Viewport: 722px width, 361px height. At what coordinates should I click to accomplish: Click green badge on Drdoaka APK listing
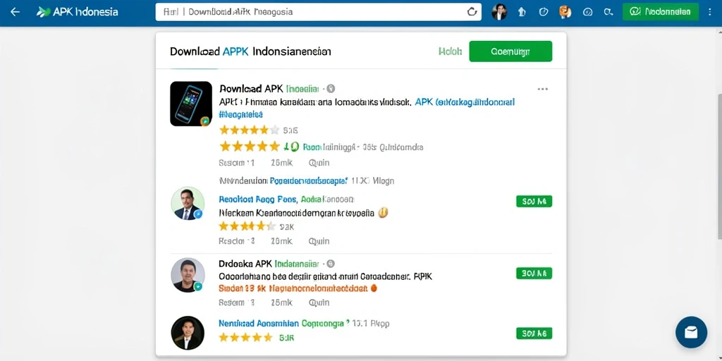pos(534,273)
